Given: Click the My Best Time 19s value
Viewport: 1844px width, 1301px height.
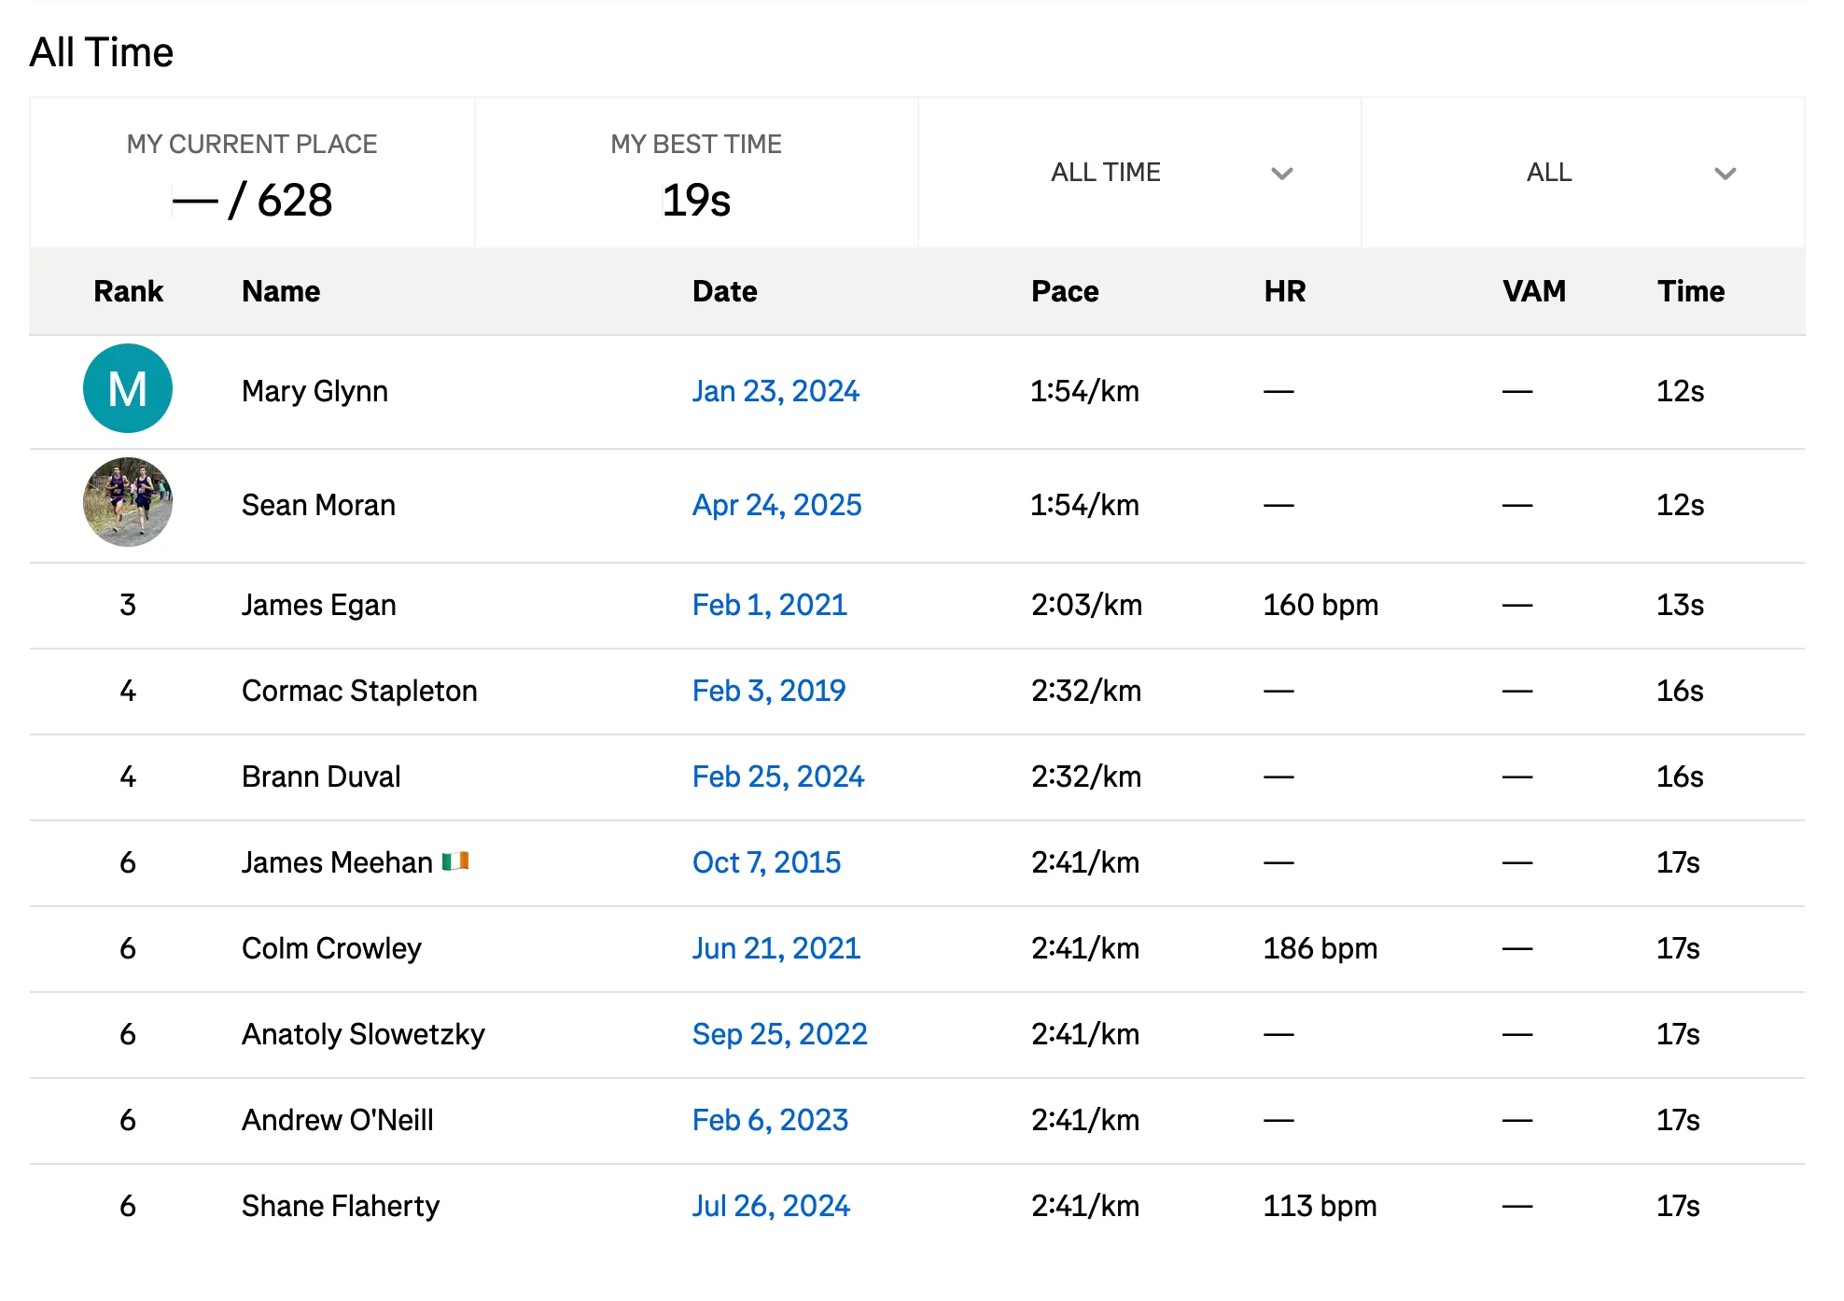Looking at the screenshot, I should pyautogui.click(x=696, y=200).
